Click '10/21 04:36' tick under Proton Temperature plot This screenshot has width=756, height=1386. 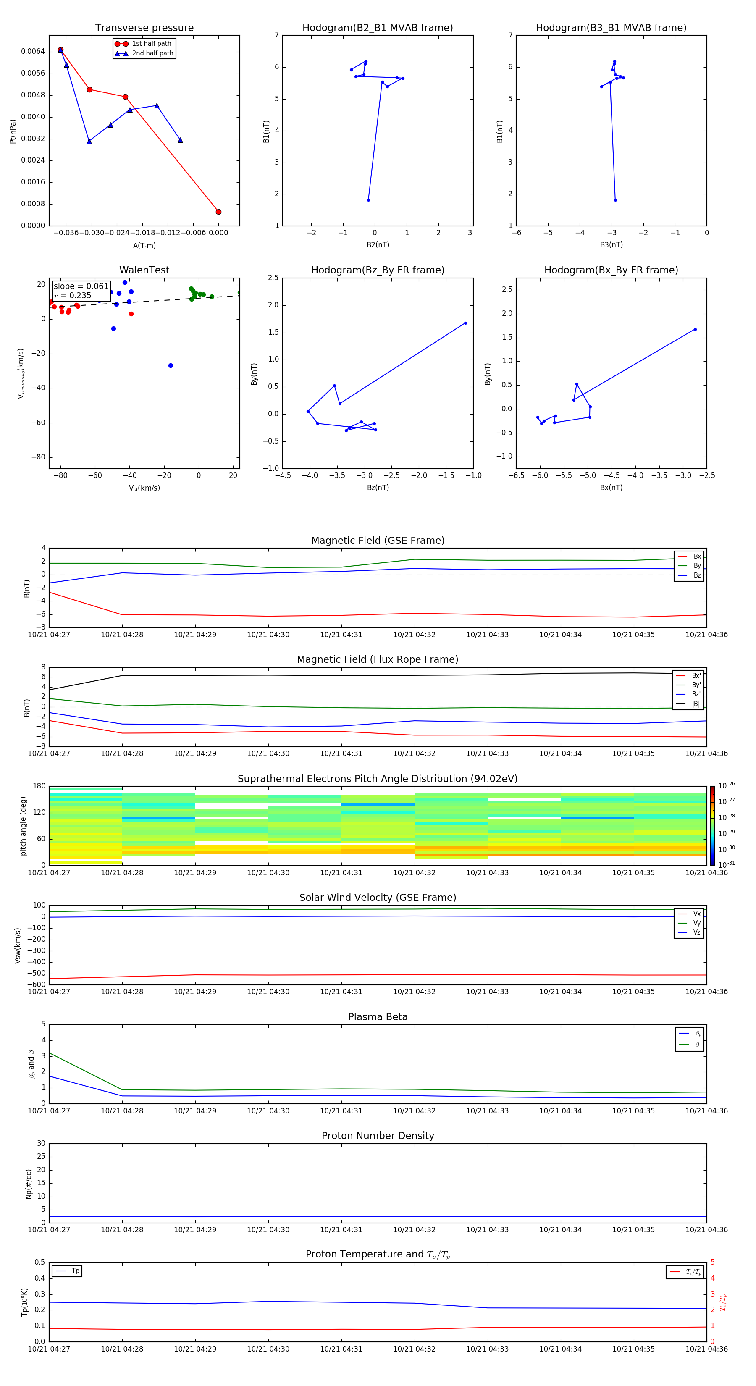pyautogui.click(x=706, y=1349)
